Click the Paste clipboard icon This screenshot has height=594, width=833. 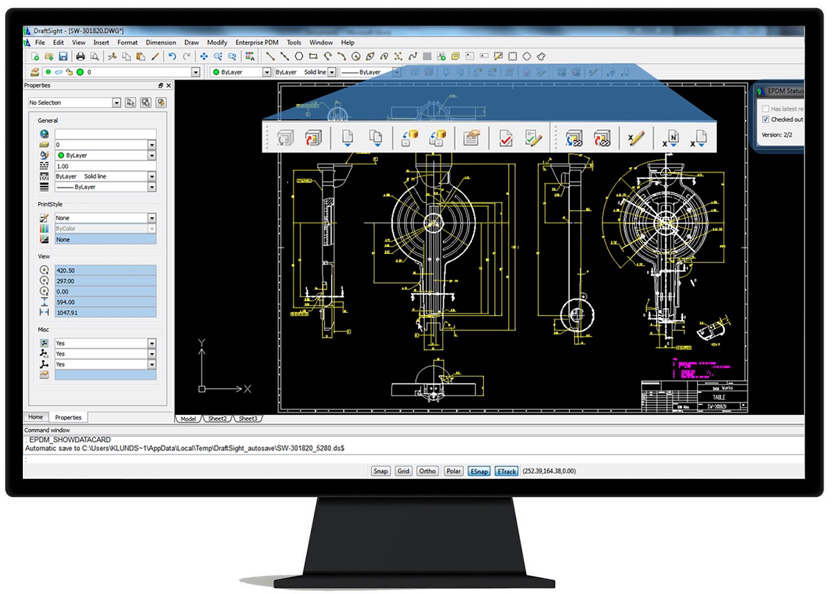point(141,56)
